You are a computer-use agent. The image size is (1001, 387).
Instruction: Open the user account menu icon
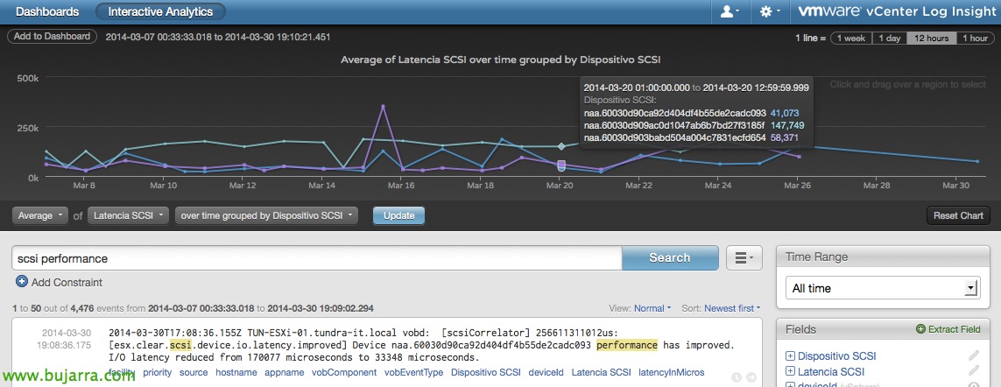point(729,11)
